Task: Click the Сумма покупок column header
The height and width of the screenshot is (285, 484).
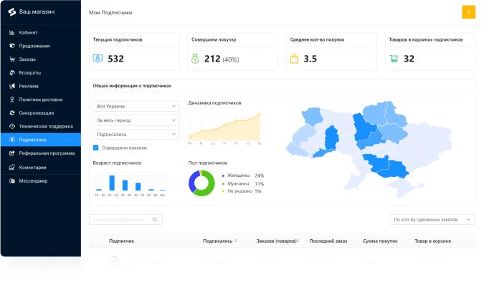Action: 380,241
